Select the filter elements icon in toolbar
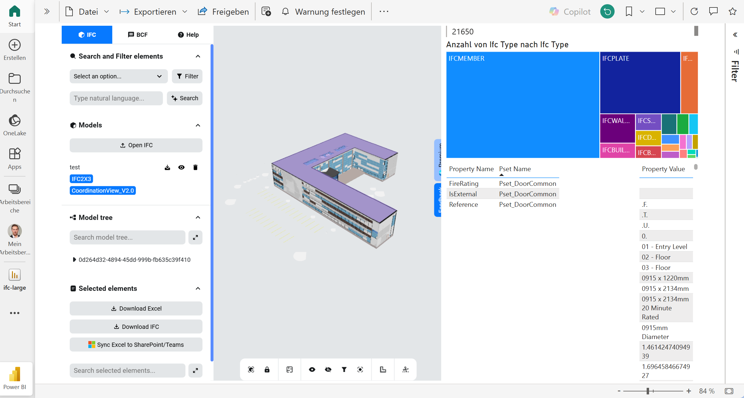The height and width of the screenshot is (398, 744). (x=344, y=370)
